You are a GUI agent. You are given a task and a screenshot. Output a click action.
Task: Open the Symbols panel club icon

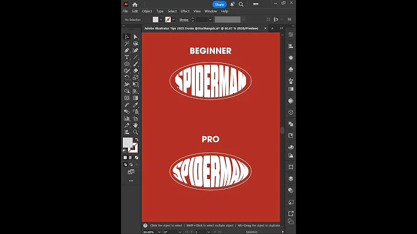(291, 70)
